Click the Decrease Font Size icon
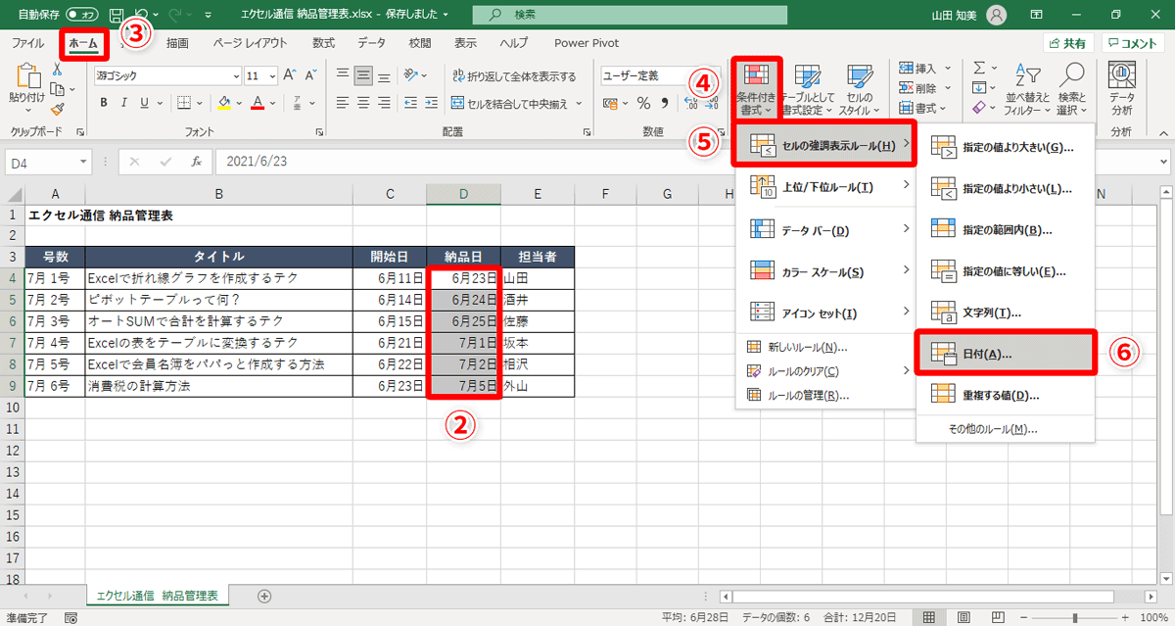The height and width of the screenshot is (626, 1175). [x=311, y=75]
